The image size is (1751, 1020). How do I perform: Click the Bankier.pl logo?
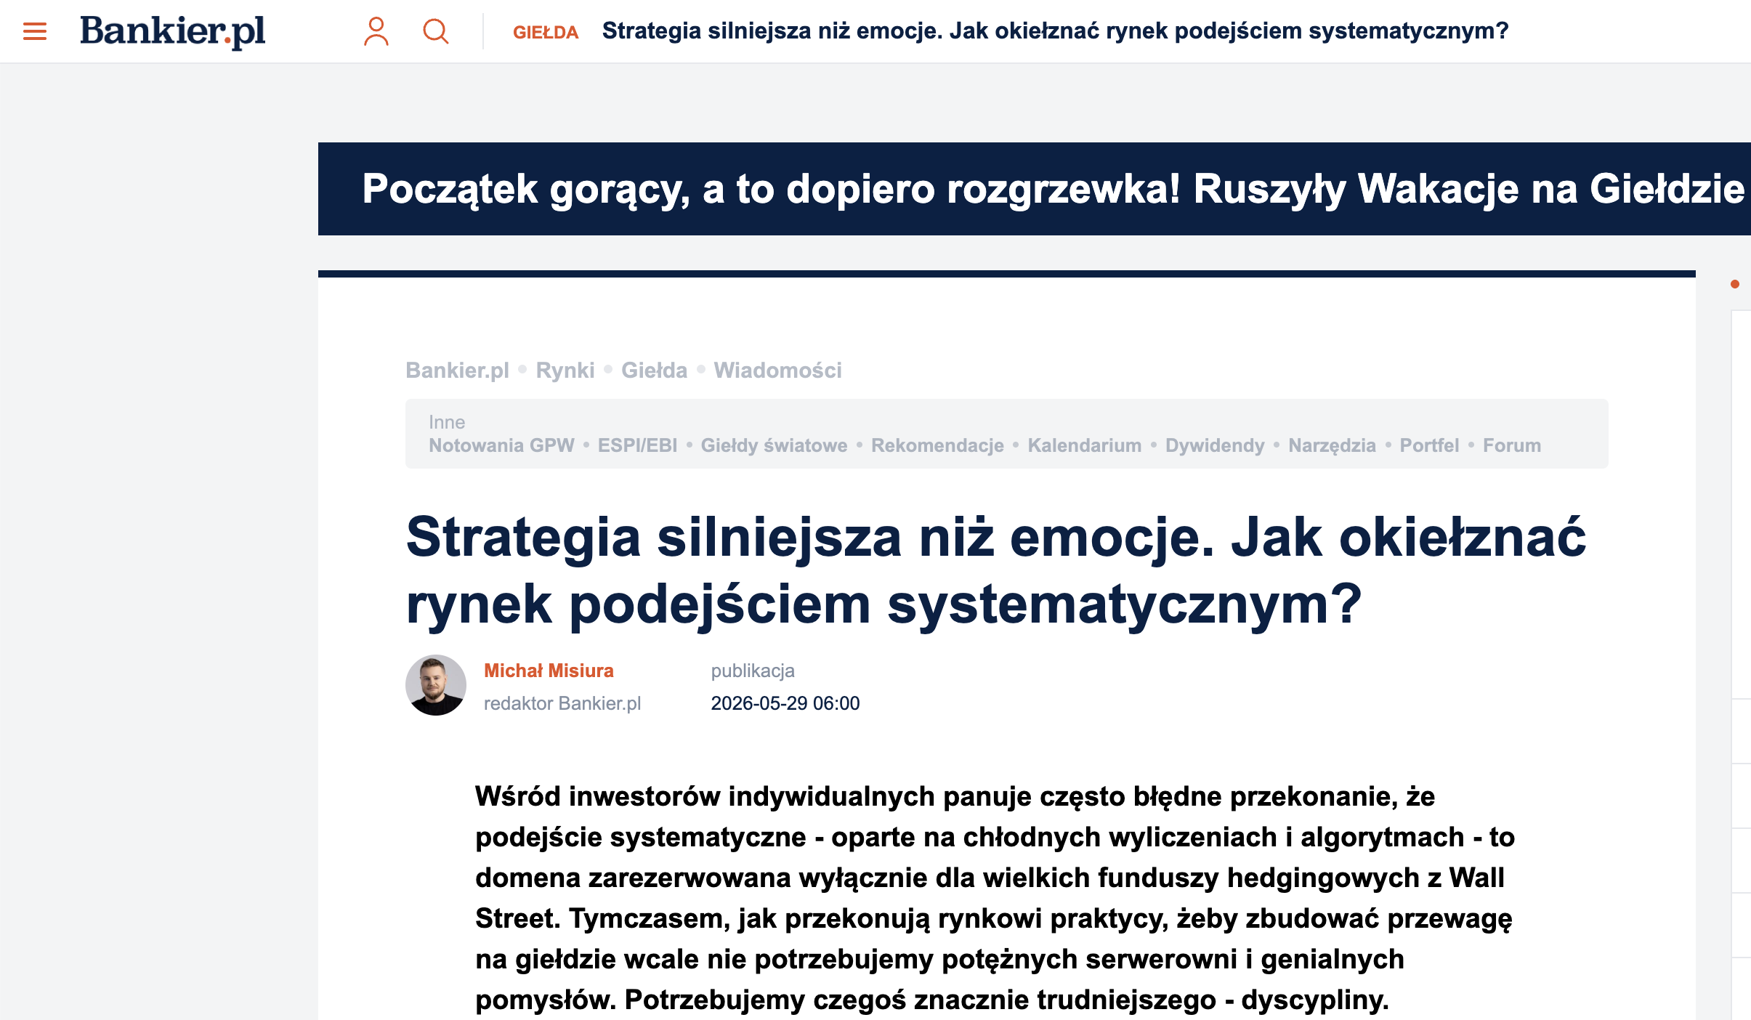point(173,31)
